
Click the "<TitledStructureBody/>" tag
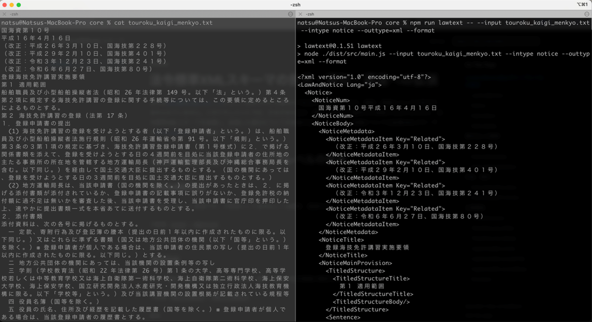tap(371, 302)
